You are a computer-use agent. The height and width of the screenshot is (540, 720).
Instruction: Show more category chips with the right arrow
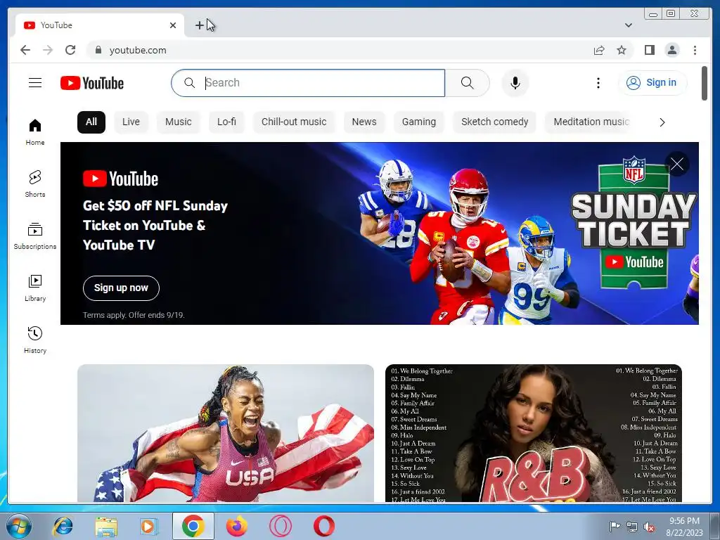point(662,122)
